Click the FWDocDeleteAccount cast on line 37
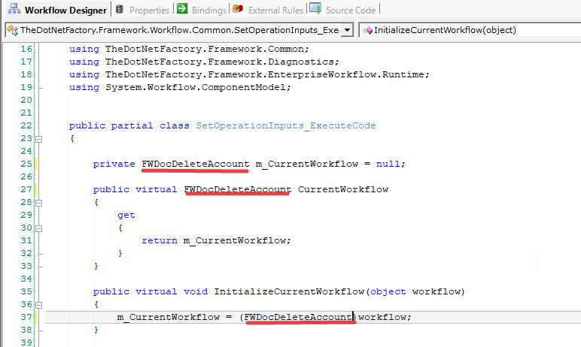The height and width of the screenshot is (347, 581). coord(298,317)
